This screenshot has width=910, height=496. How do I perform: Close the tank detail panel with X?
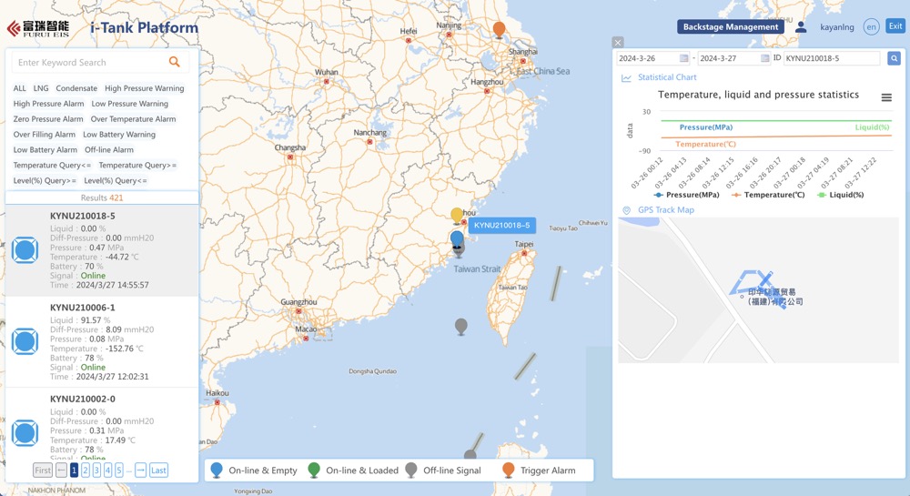coord(618,43)
